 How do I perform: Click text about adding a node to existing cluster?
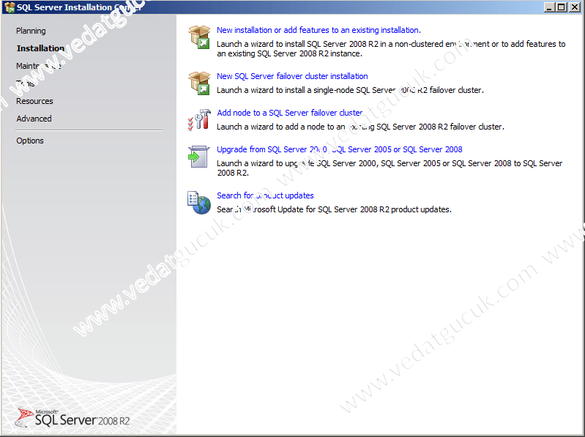tap(360, 127)
